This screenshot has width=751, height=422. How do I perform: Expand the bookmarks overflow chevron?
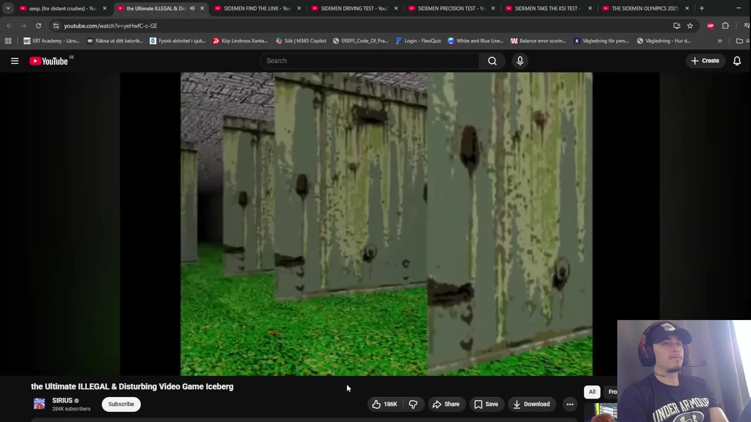(720, 41)
